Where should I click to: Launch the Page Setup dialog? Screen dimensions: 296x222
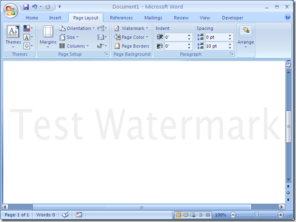[x=106, y=54]
